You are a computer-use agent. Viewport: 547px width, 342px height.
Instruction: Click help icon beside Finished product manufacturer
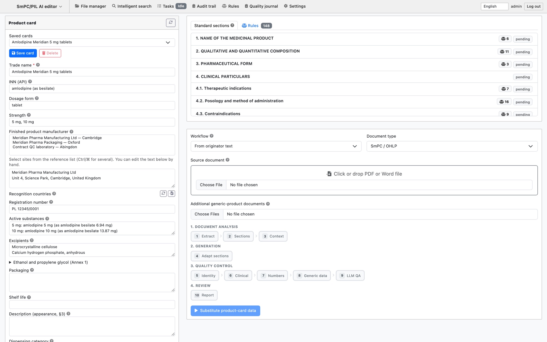[x=71, y=132]
